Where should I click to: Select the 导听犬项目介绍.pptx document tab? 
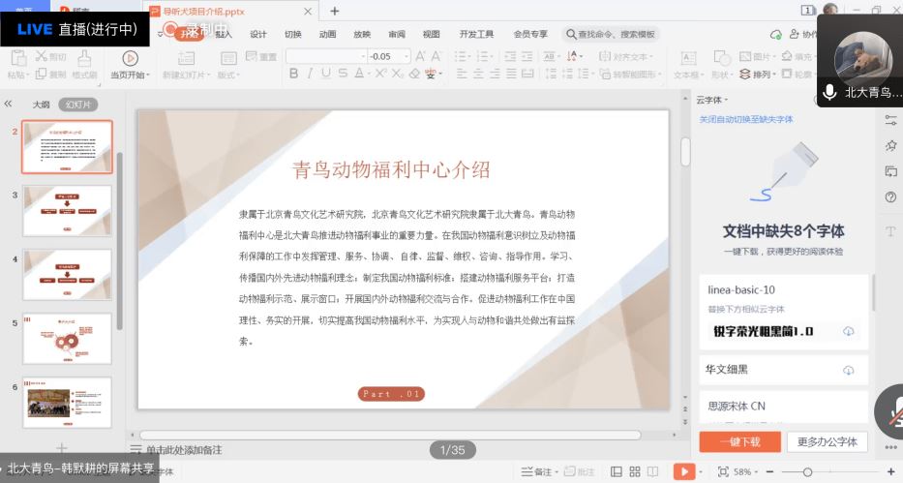click(231, 11)
